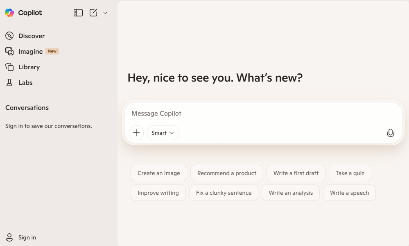Open attachment options with the plus button
The width and height of the screenshot is (409, 246).
click(x=136, y=133)
